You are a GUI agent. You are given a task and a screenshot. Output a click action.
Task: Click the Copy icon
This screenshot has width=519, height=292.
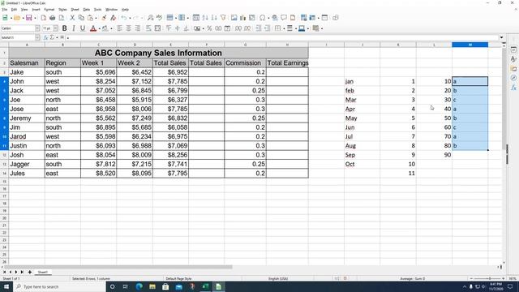pyautogui.click(x=81, y=18)
